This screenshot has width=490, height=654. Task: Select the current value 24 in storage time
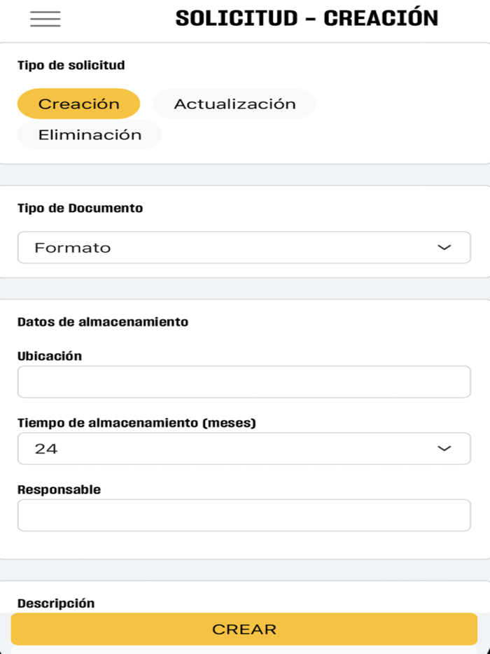pyautogui.click(x=45, y=448)
